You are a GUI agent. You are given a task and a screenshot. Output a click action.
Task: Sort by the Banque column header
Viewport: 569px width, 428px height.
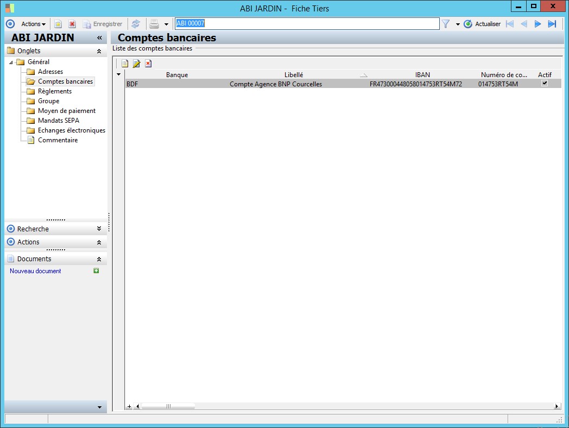[x=177, y=75]
